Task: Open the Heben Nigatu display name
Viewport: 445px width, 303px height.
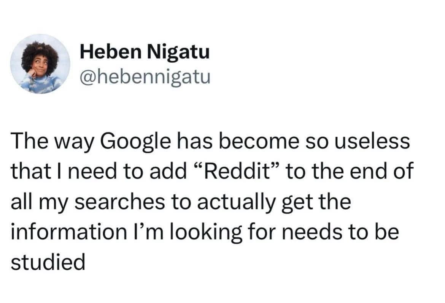Action: pos(145,52)
